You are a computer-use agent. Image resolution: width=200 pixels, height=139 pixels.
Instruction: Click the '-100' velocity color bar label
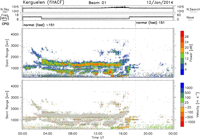(x=189, y=112)
